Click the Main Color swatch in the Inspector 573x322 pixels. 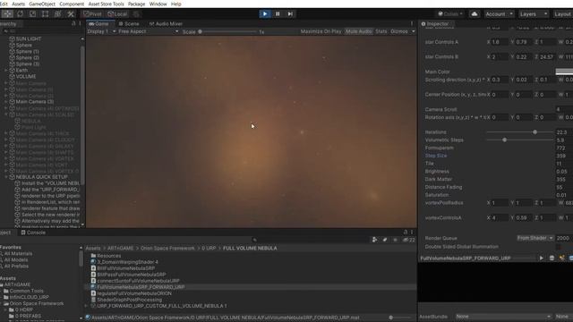point(564,72)
